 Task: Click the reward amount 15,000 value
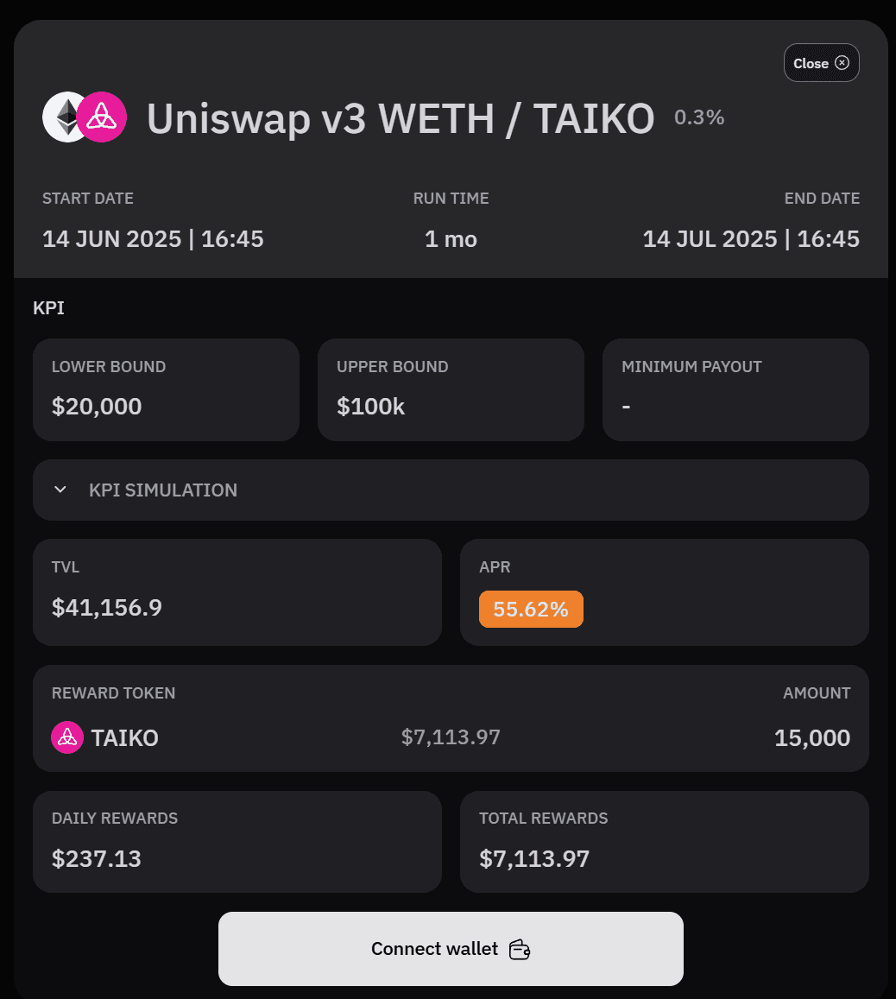click(x=812, y=738)
